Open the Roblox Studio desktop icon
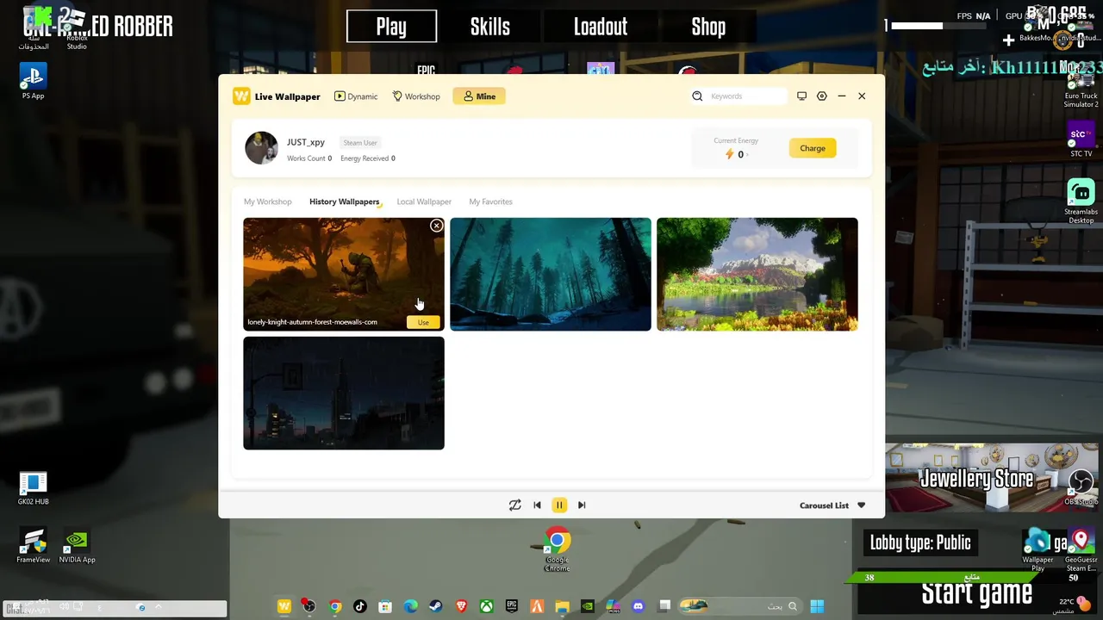1103x620 pixels. pyautogui.click(x=77, y=31)
